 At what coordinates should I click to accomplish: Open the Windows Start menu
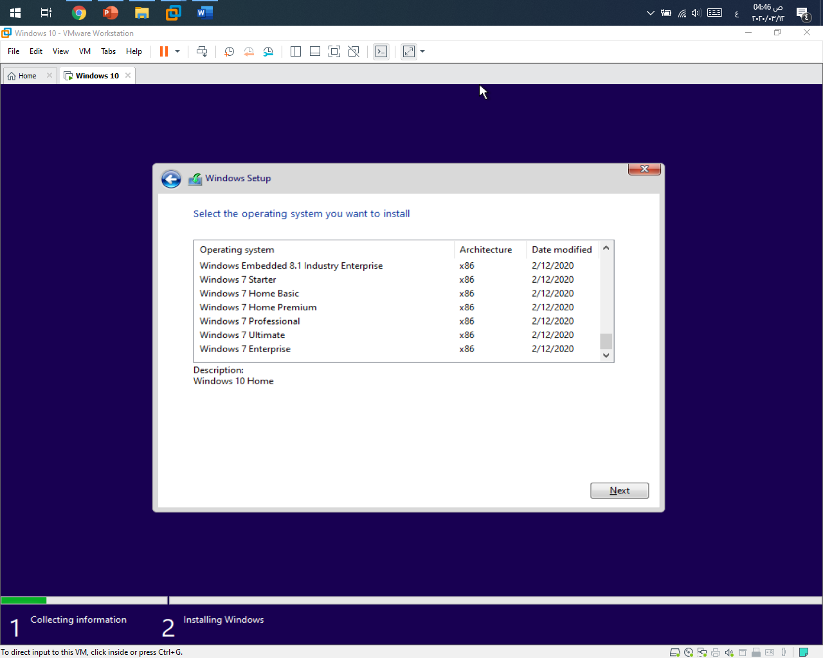point(15,13)
